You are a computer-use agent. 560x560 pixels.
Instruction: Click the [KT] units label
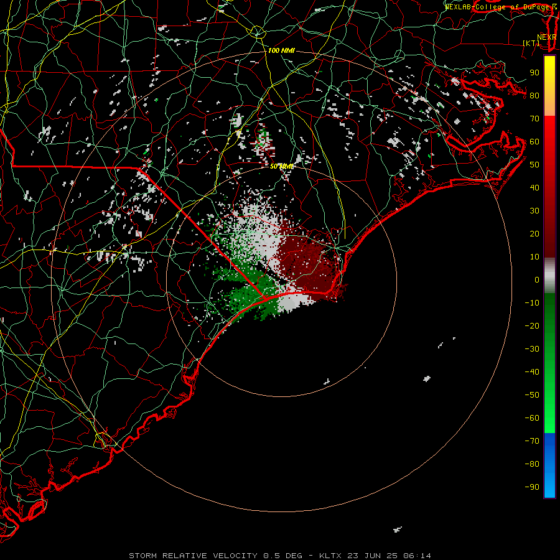pos(531,43)
